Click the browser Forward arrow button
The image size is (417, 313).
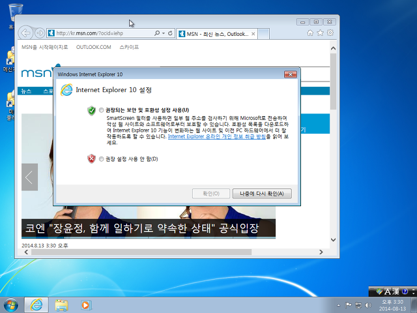coord(40,33)
